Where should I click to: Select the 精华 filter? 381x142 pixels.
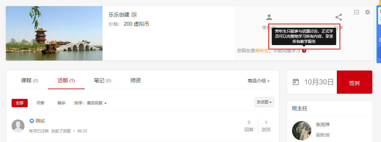61,103
